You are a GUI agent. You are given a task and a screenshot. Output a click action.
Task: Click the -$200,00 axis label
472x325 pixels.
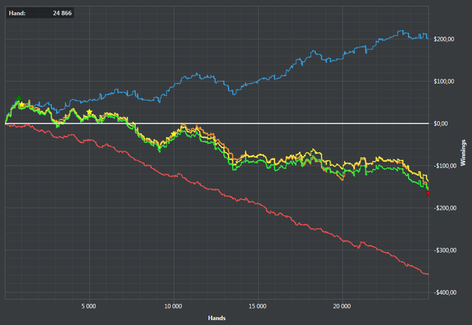point(445,208)
